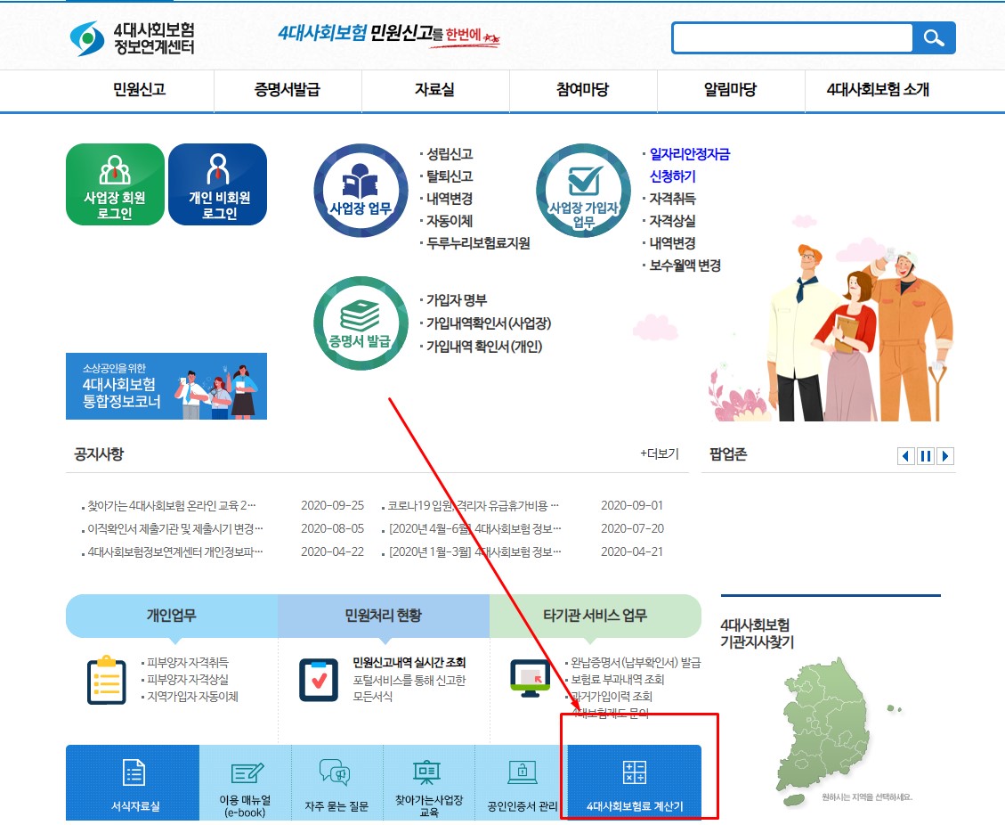Open notice 4대사회보험정보연계센터 개인정보파
This screenshot has height=825, width=1005.
coord(175,551)
